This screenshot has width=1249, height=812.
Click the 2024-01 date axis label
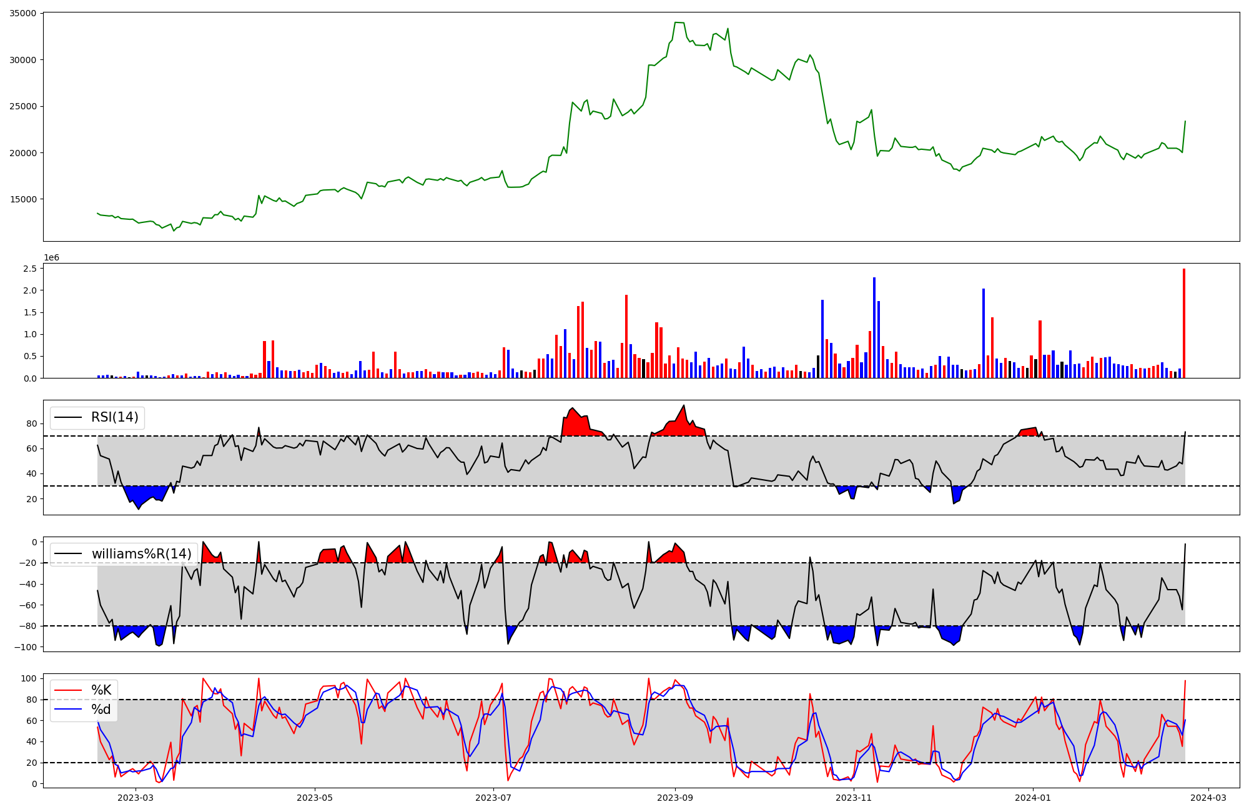[1033, 798]
